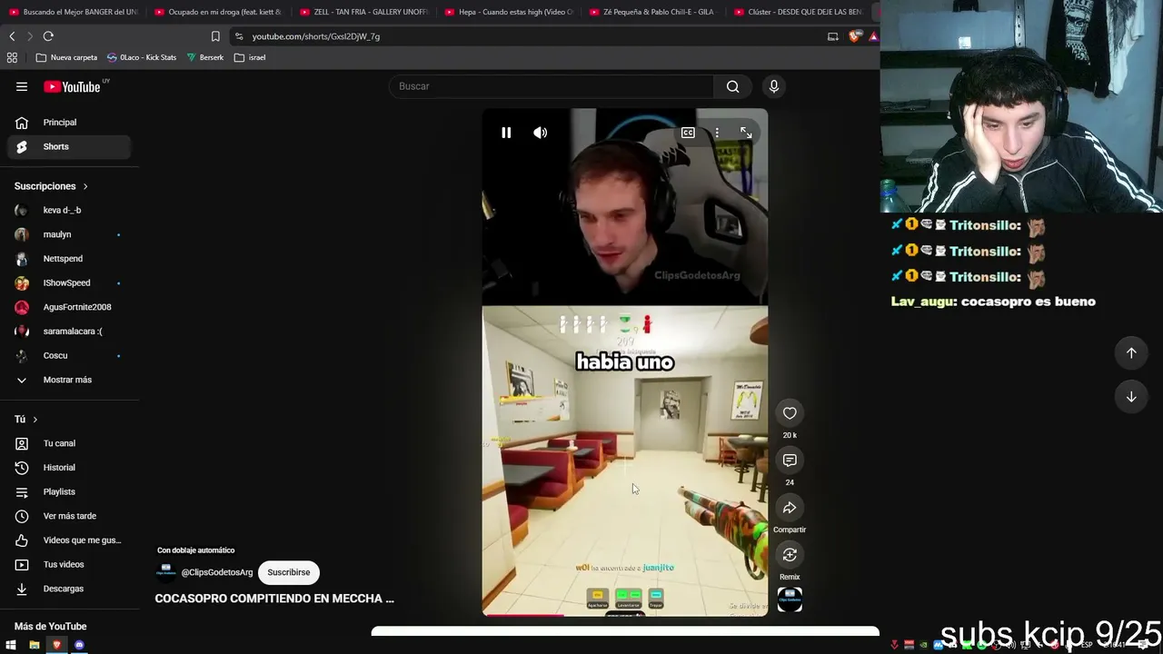Open the israel bookmark folder
Screen dimensions: 1163x654
click(x=250, y=57)
